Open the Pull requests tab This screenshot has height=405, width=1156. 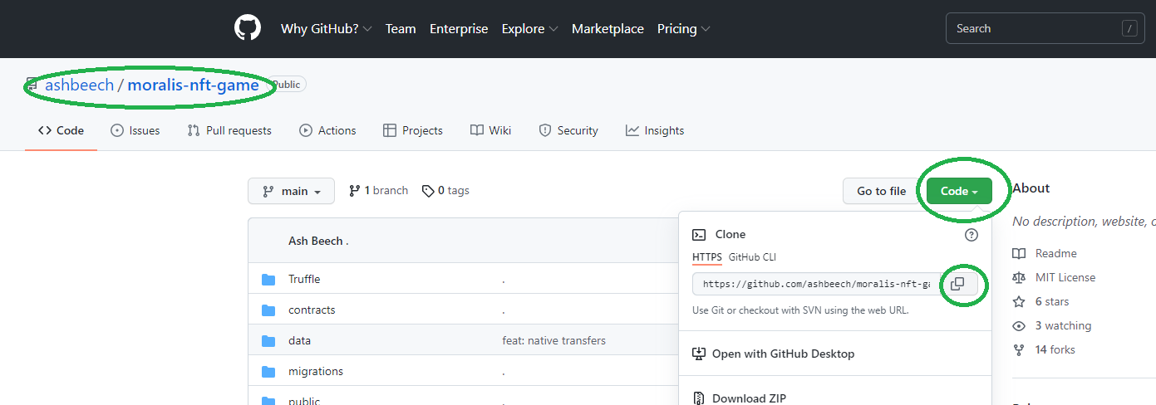coord(229,130)
